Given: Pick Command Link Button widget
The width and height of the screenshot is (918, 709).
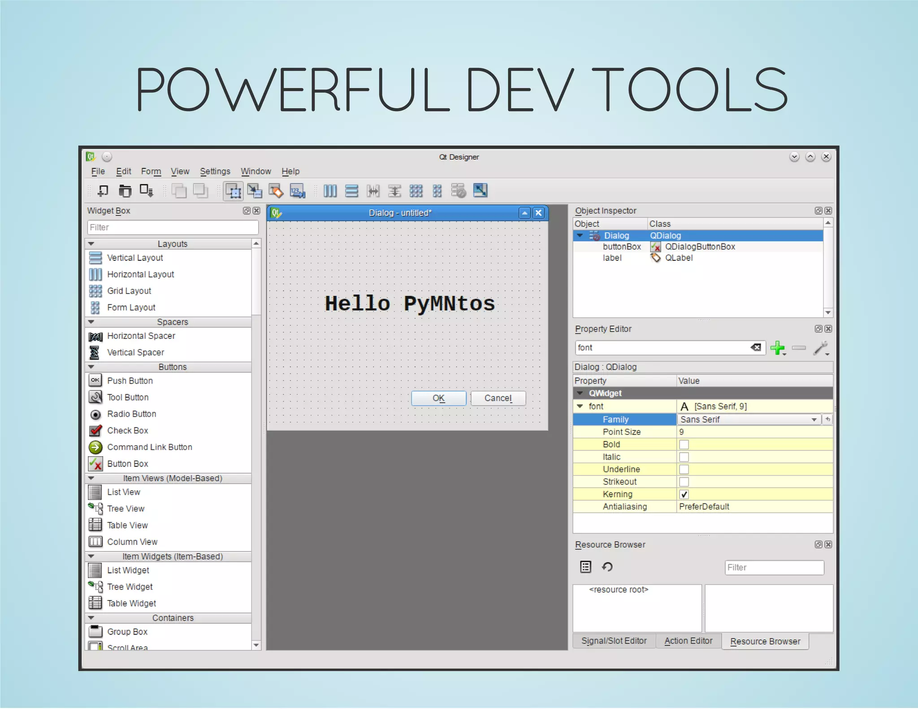Looking at the screenshot, I should [149, 447].
